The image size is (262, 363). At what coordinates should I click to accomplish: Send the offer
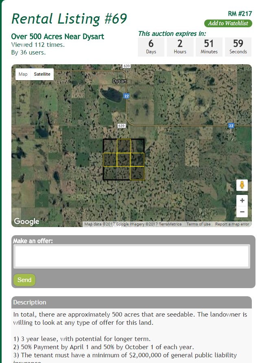point(24,280)
